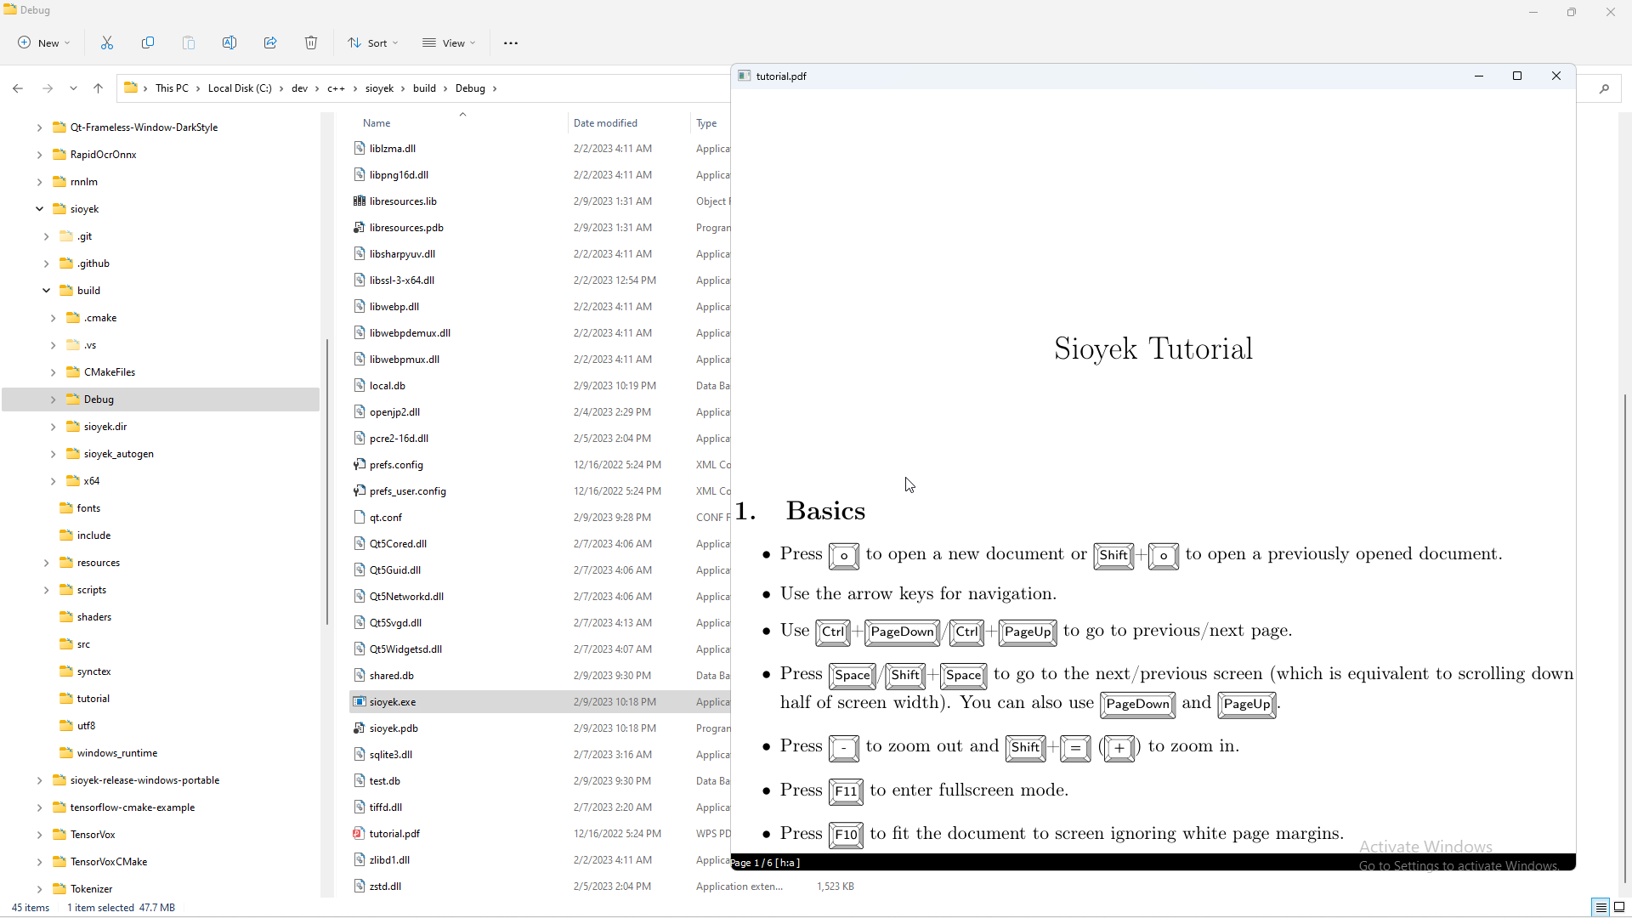
Task: Open recent locations dropdown chevron
Action: point(74,88)
